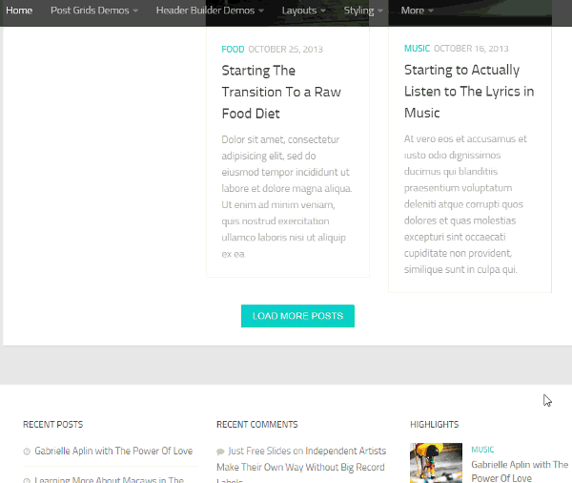Click clock icon beside Gabrielle Aplin recent post

27,451
